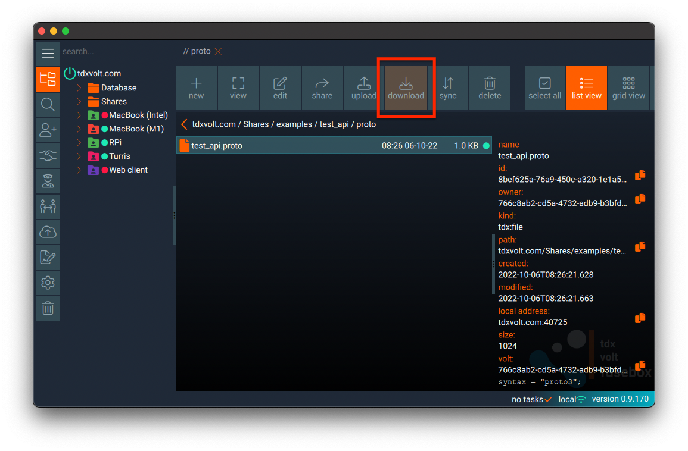Click the tdxvolt.com:40725 local address text

click(x=533, y=322)
